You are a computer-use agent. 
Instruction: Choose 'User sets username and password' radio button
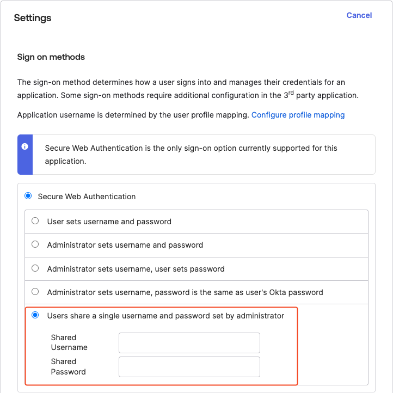(x=35, y=221)
